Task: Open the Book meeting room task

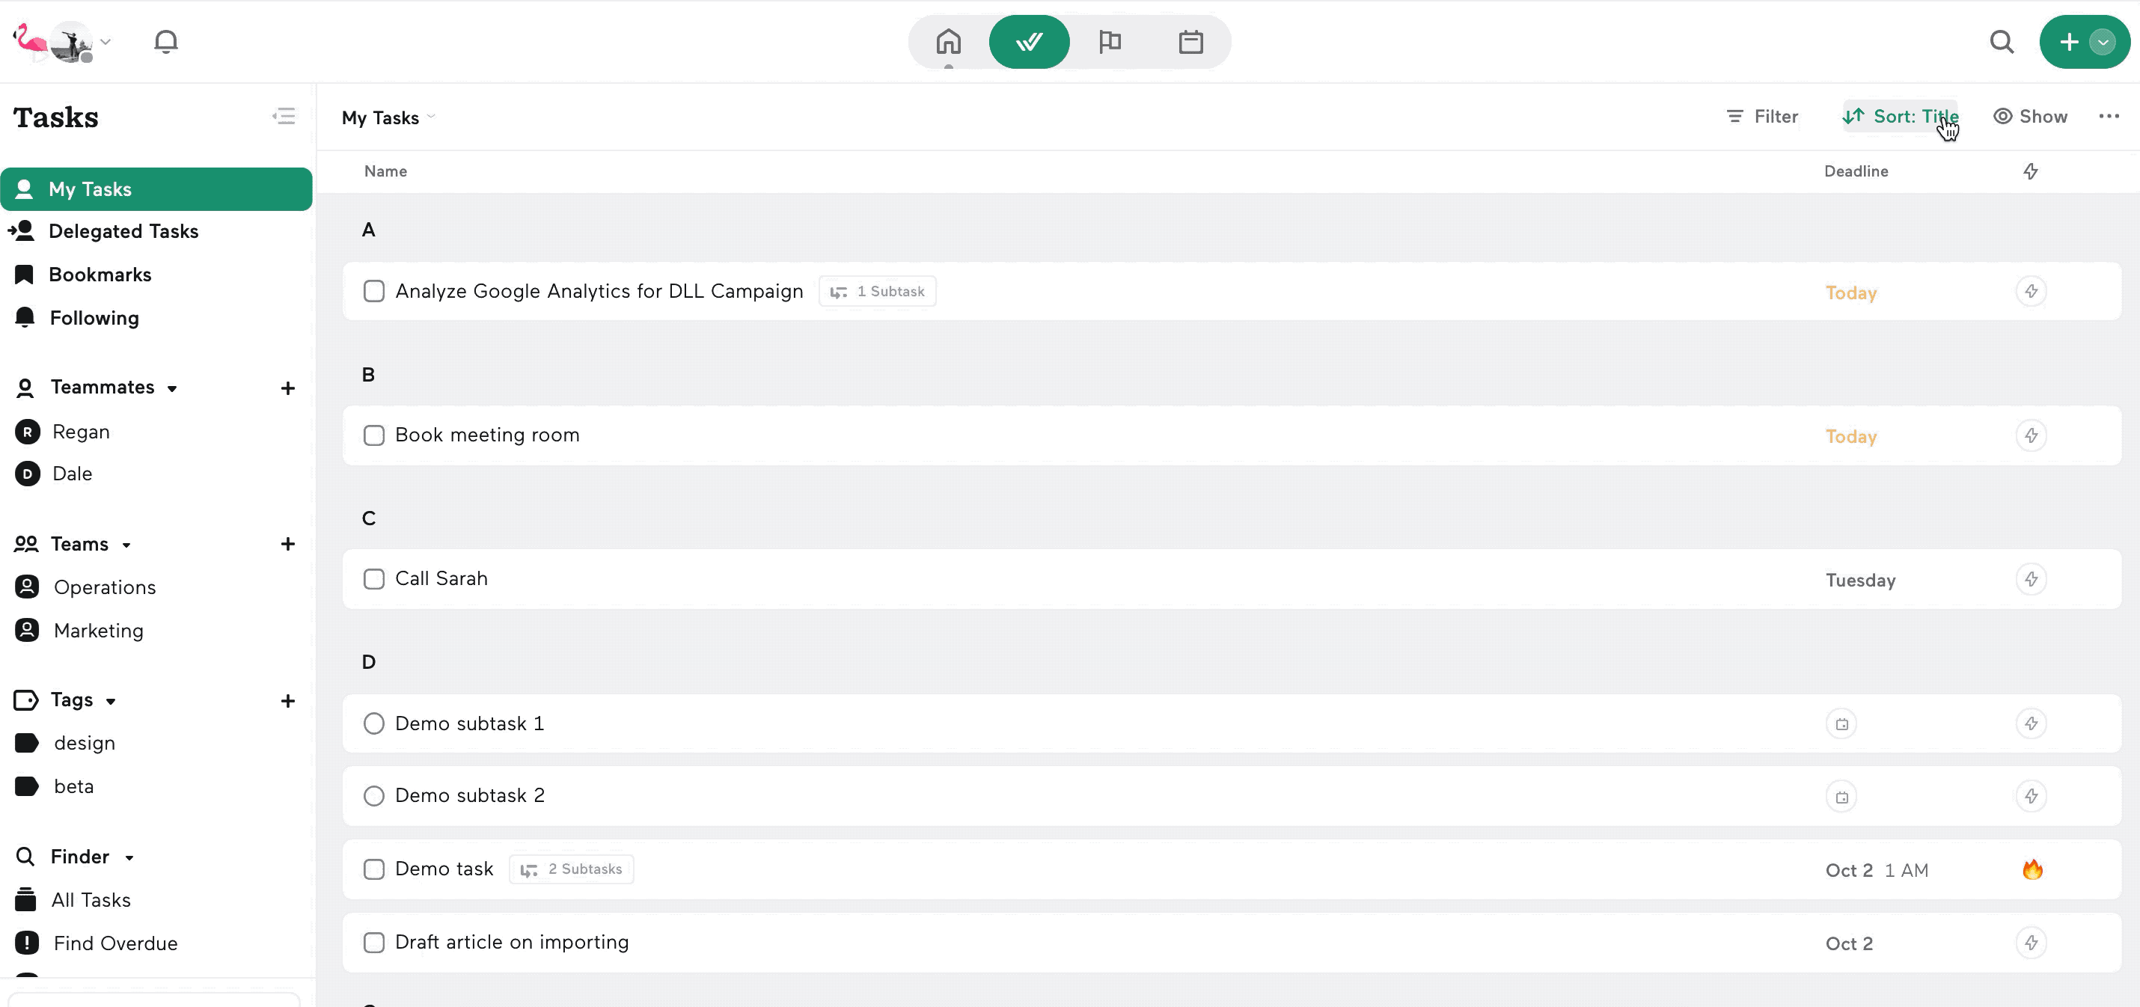Action: click(1231, 435)
